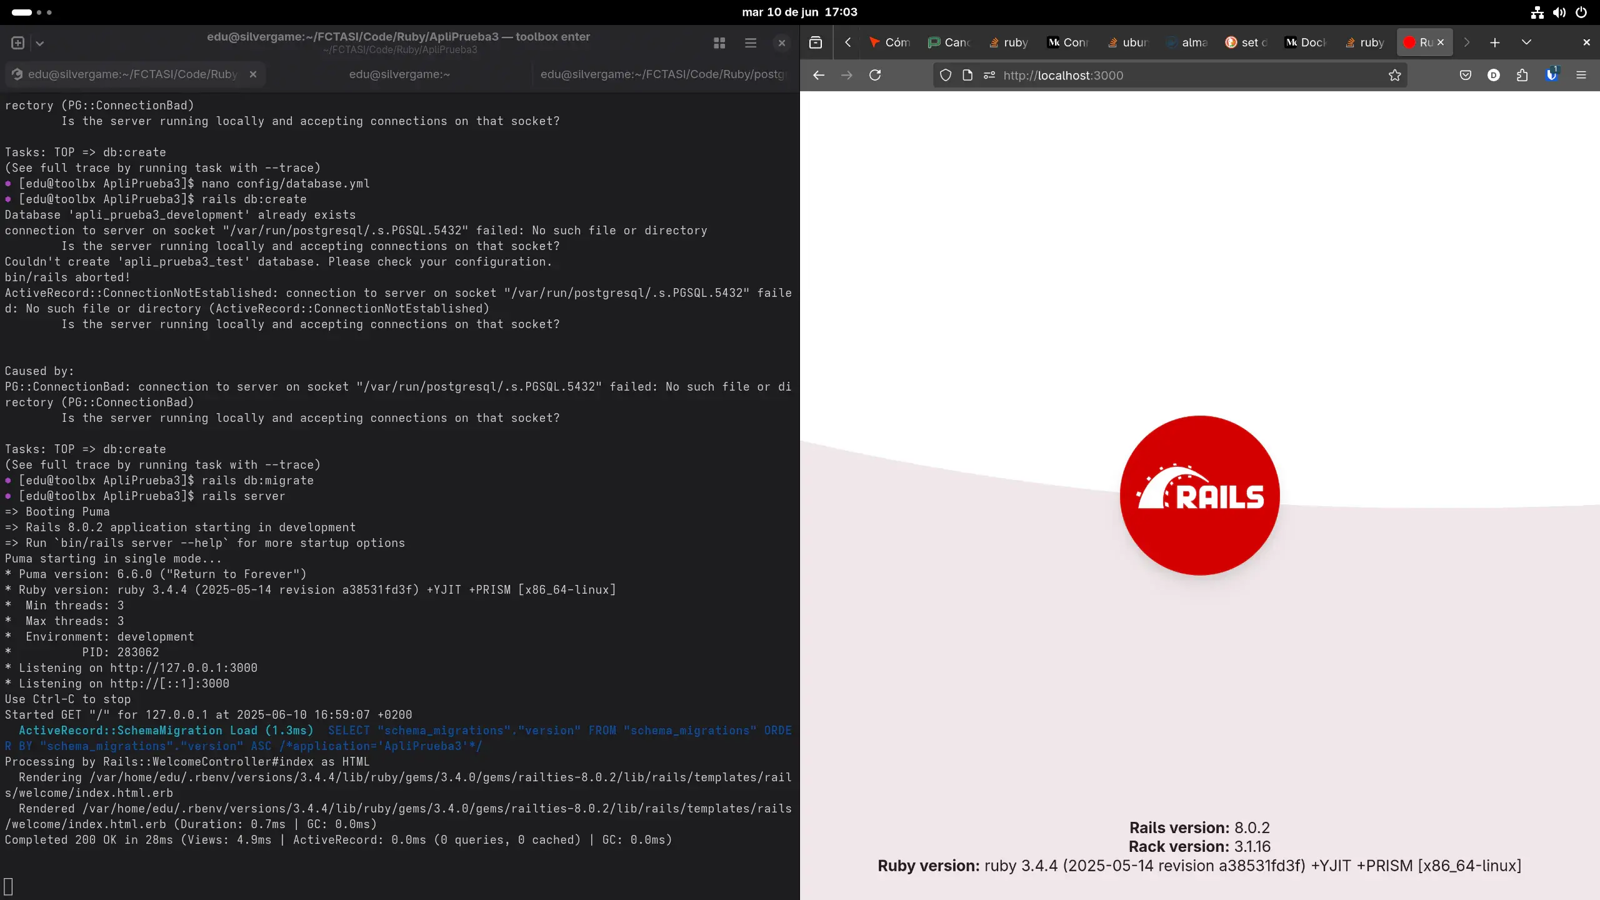Open terminal tab overview grid icon
This screenshot has width=1600, height=900.
coord(719,42)
